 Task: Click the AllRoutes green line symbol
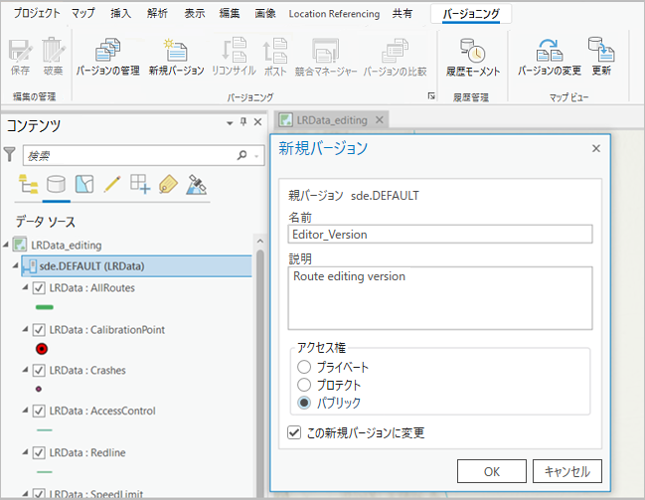click(45, 307)
